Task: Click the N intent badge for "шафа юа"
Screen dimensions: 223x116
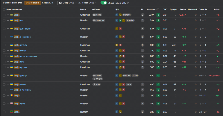Action: point(120,20)
